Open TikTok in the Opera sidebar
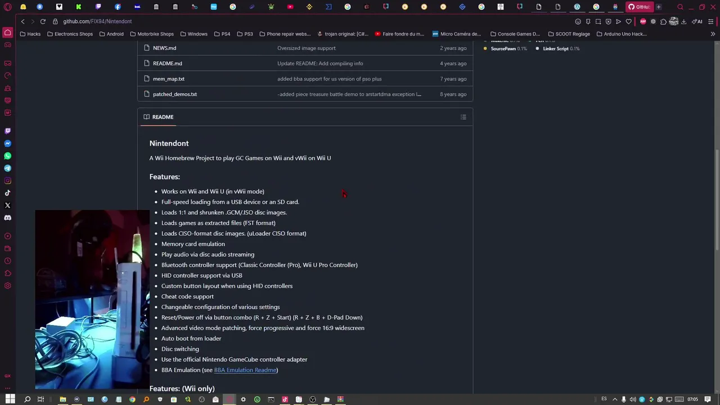The width and height of the screenshot is (720, 405). point(8,193)
